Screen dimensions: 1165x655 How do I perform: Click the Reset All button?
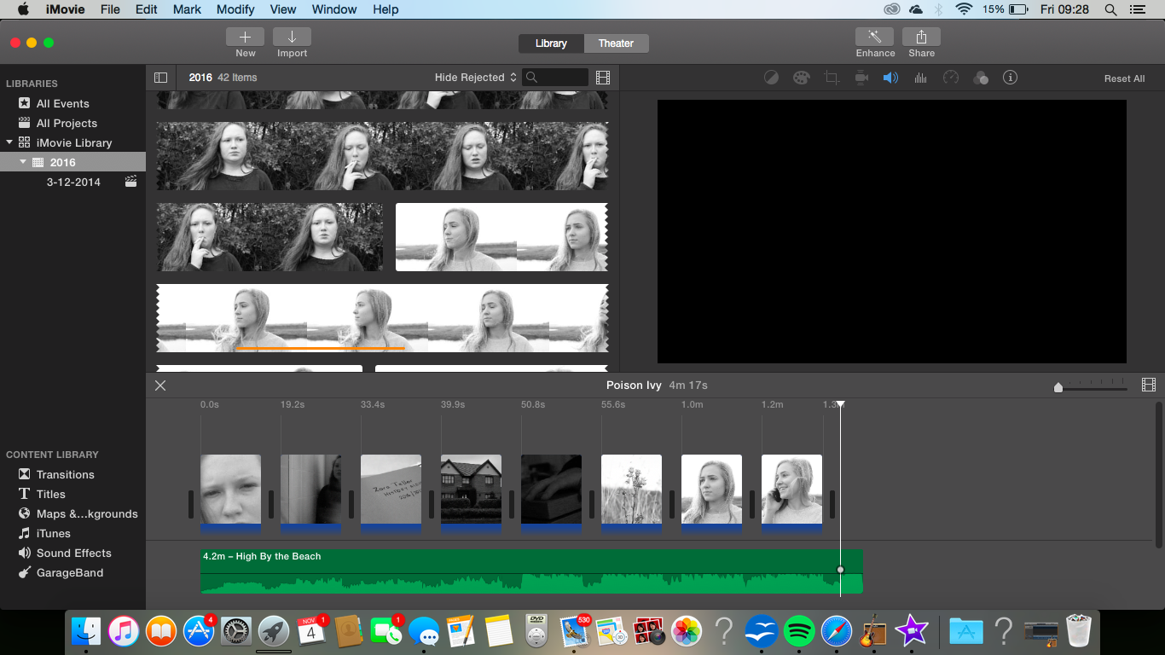[x=1124, y=78]
